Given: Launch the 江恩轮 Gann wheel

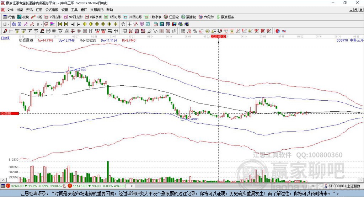Looking at the screenshot, I should click(171, 17).
